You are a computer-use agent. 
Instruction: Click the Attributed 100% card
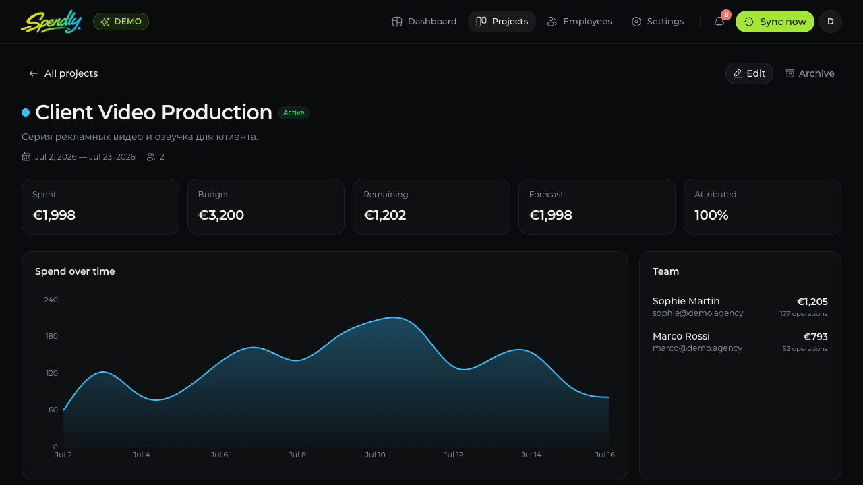(x=763, y=207)
